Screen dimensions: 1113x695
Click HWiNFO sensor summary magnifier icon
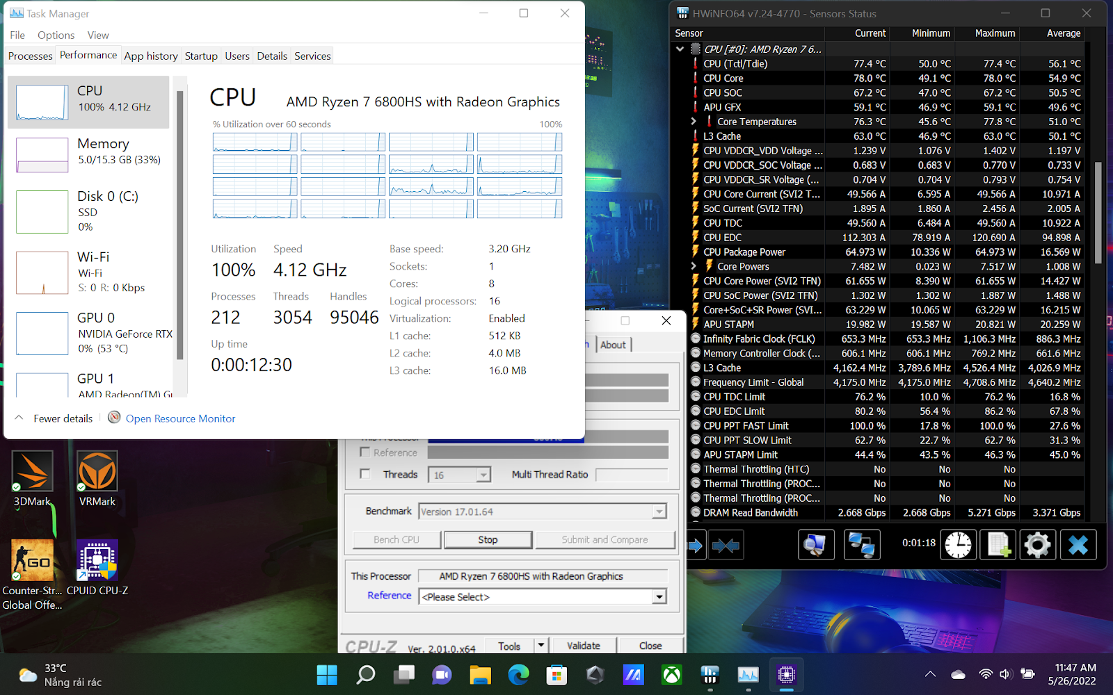pos(815,544)
